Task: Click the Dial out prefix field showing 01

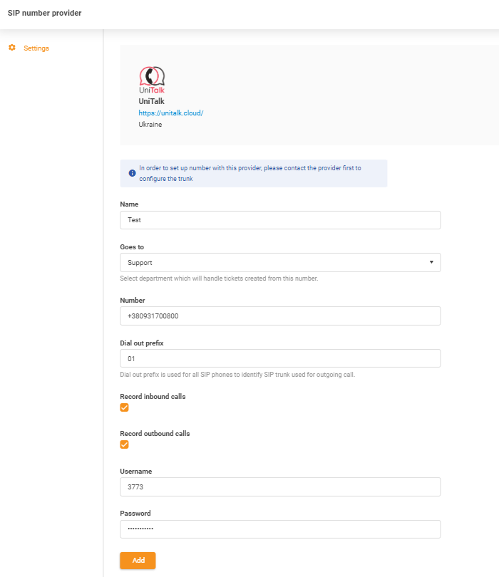Action: click(x=279, y=358)
